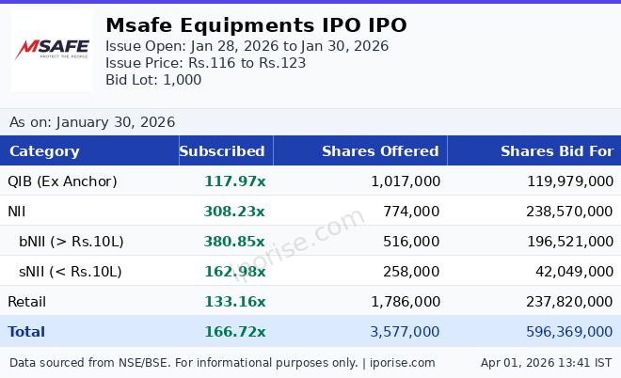Click the Shares Bid For header
The image size is (621, 378).
[x=556, y=151]
